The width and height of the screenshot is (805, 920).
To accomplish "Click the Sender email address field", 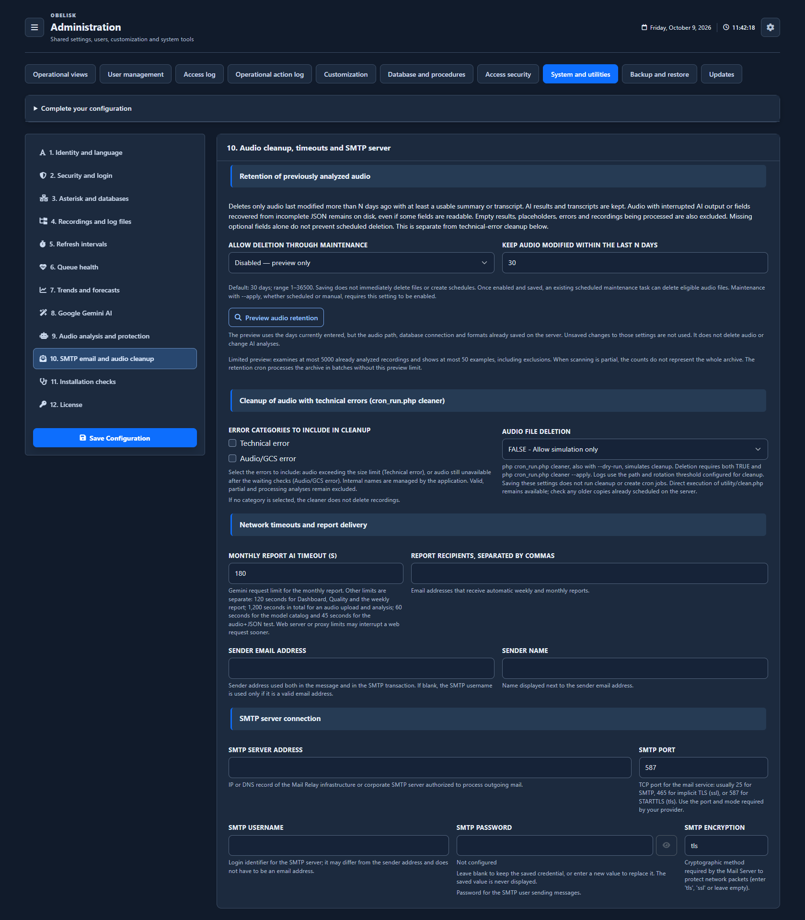I will click(361, 668).
